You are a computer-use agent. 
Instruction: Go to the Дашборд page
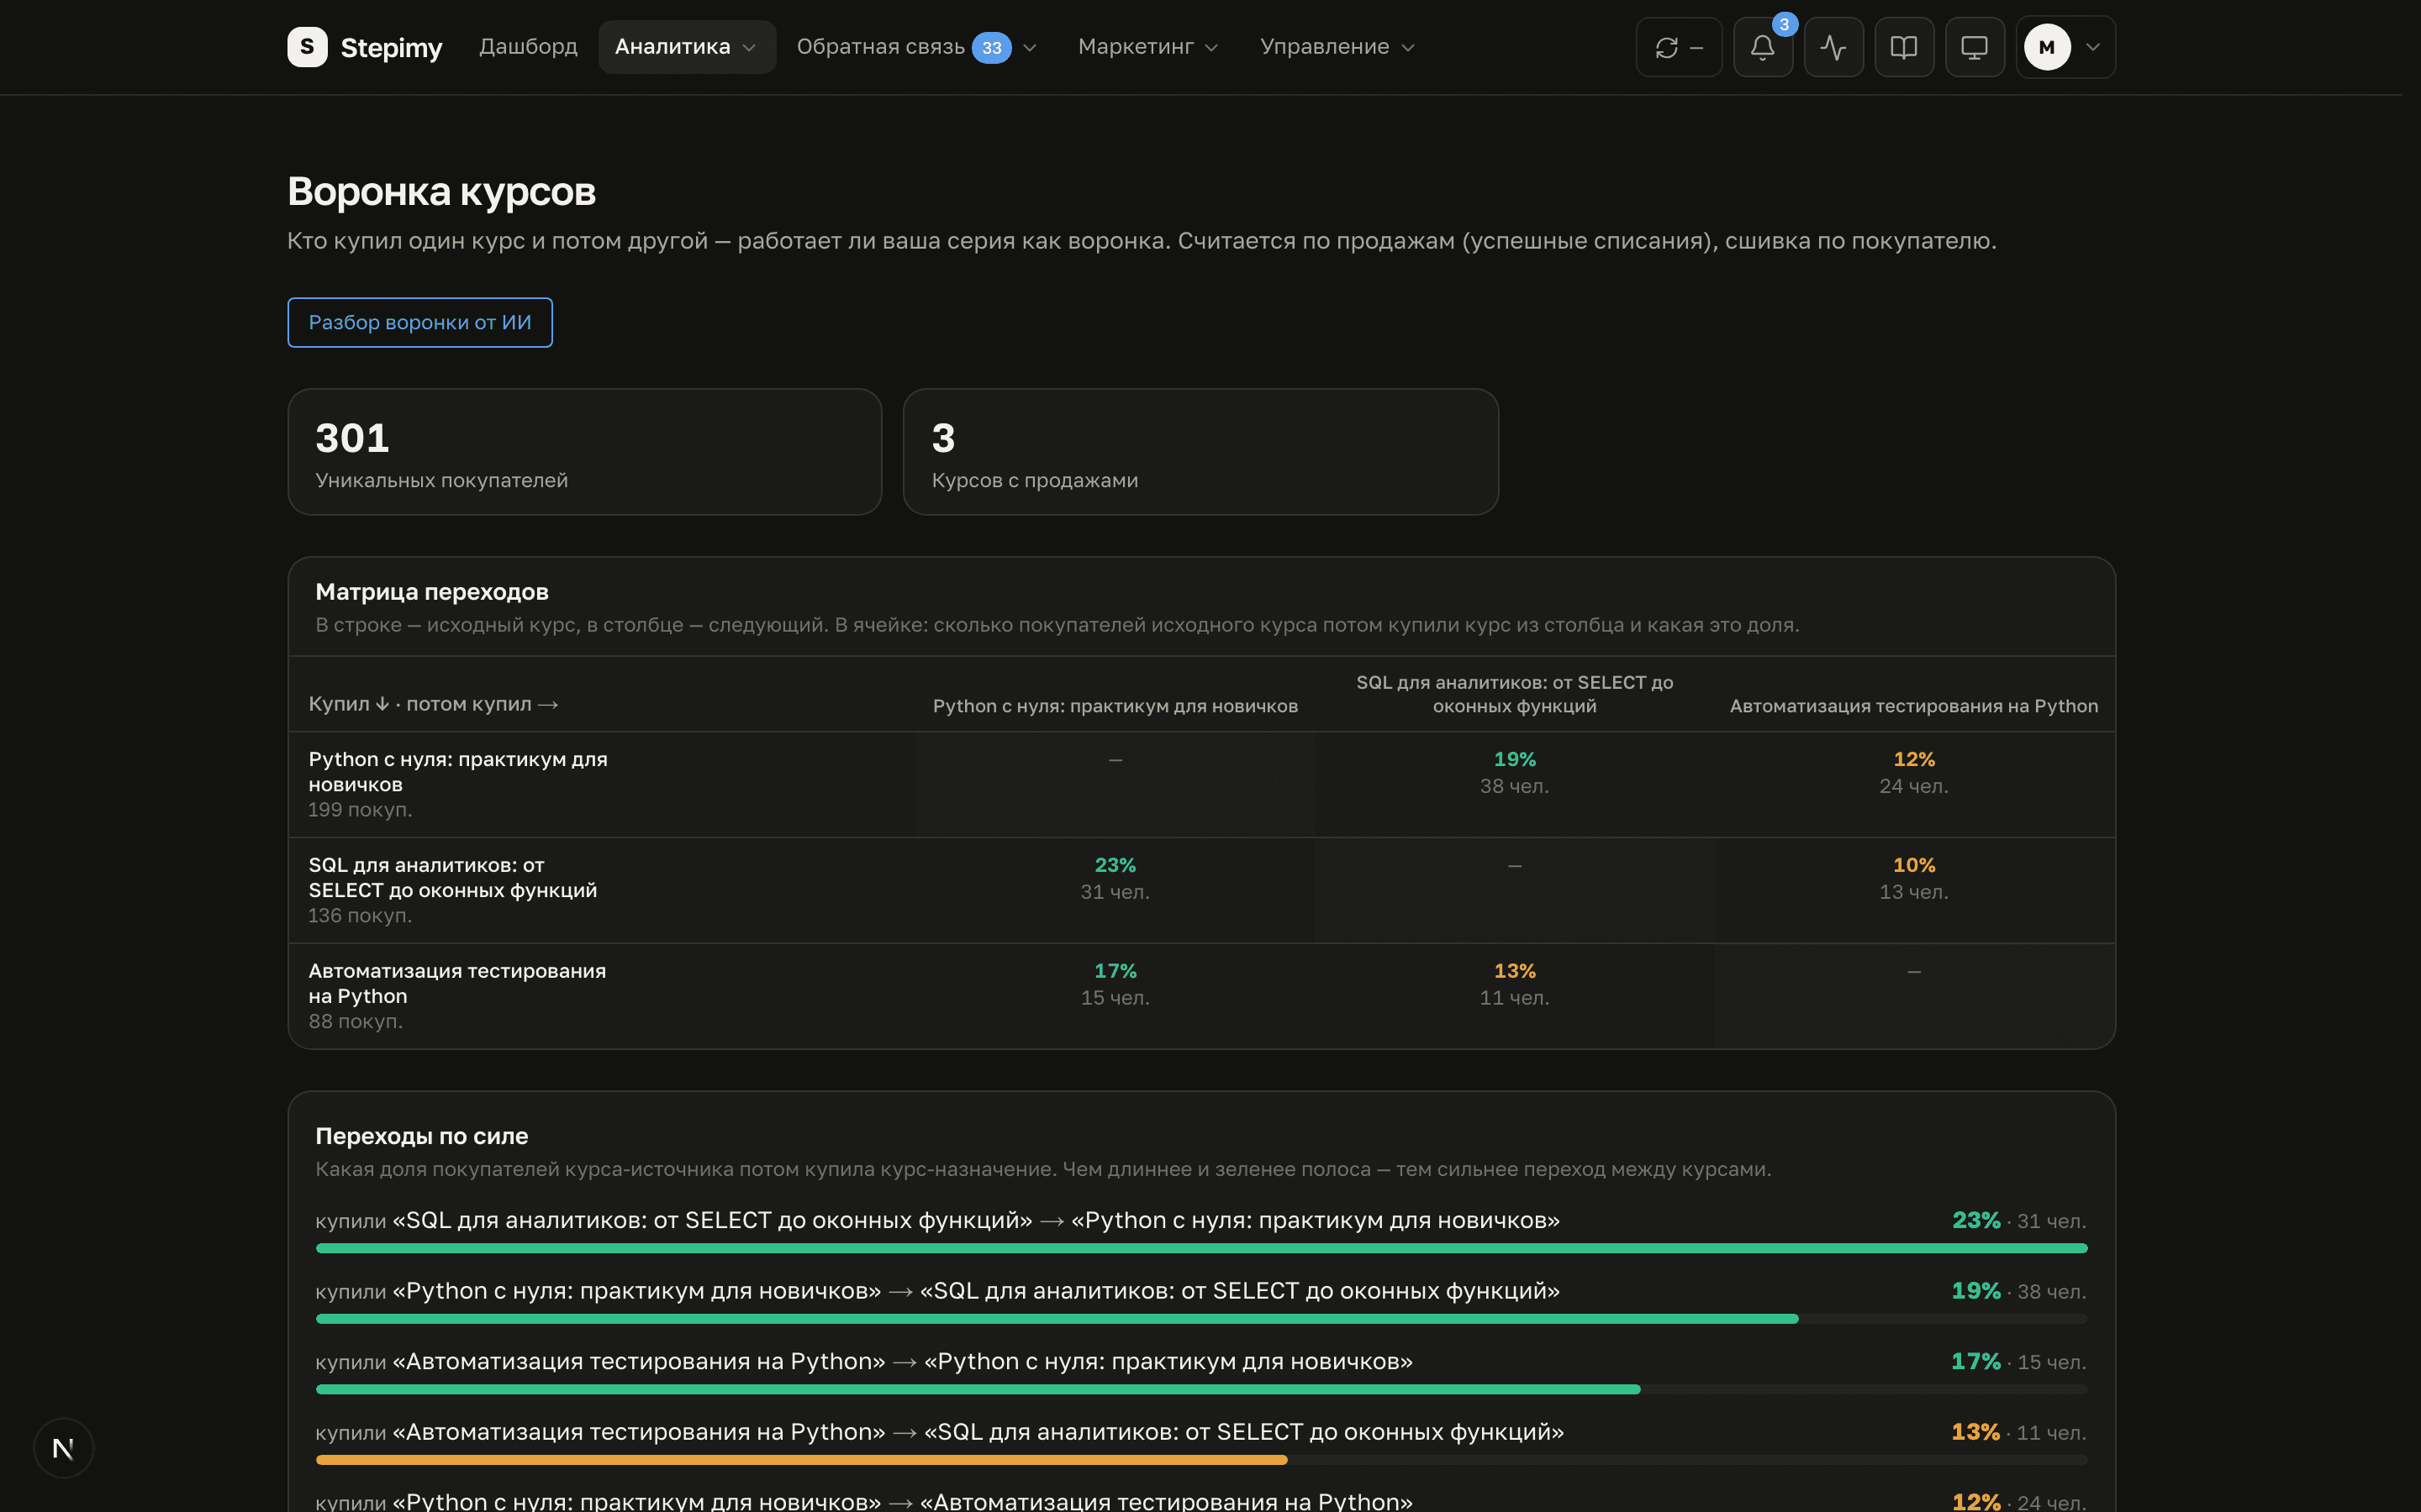[x=528, y=47]
